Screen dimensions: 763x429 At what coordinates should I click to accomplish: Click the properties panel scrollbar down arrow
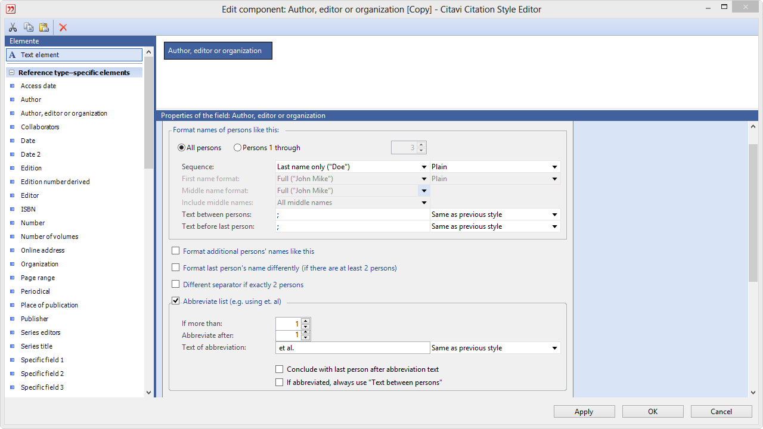coord(753,393)
